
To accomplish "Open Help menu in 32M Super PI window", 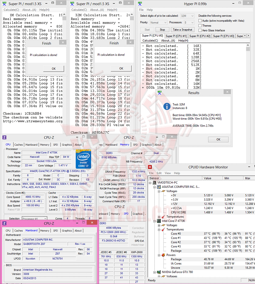I will tap(112, 10).
